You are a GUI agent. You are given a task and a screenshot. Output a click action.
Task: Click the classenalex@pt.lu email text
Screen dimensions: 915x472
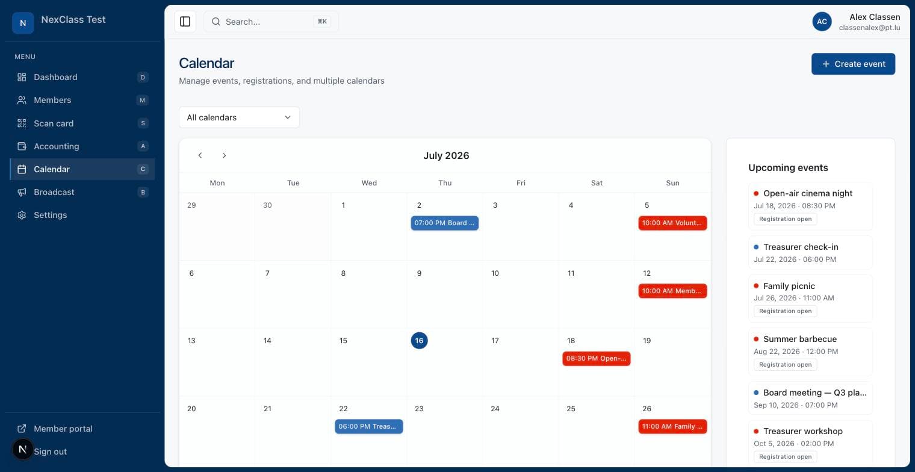pyautogui.click(x=869, y=28)
